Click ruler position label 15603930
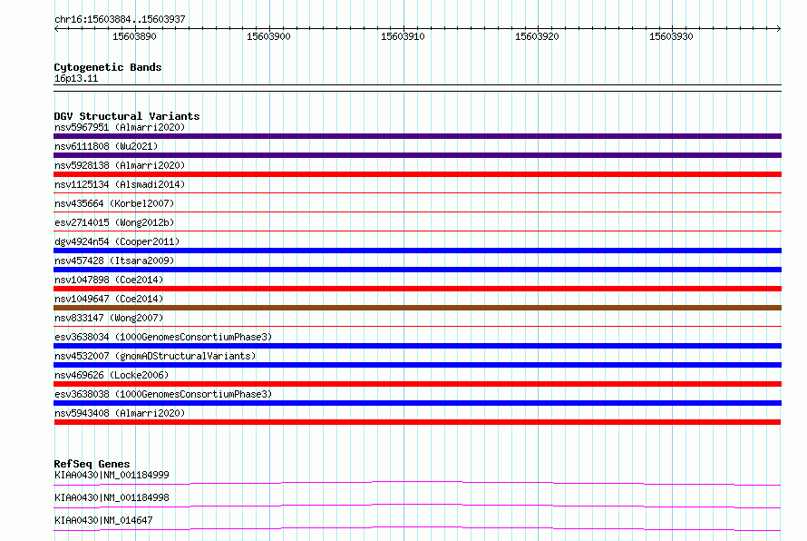The image size is (807, 541). pyautogui.click(x=671, y=36)
